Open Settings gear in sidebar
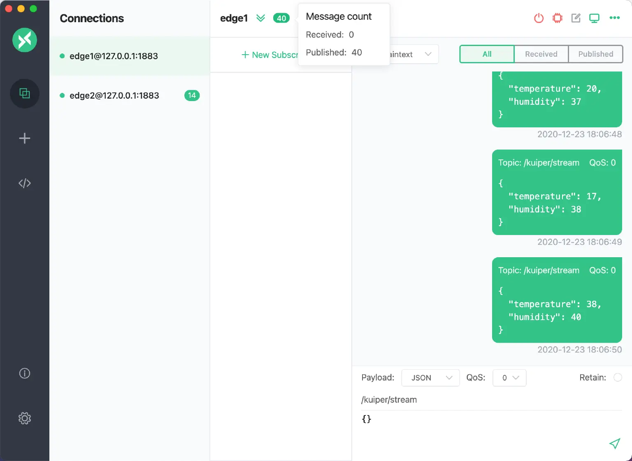 point(25,418)
